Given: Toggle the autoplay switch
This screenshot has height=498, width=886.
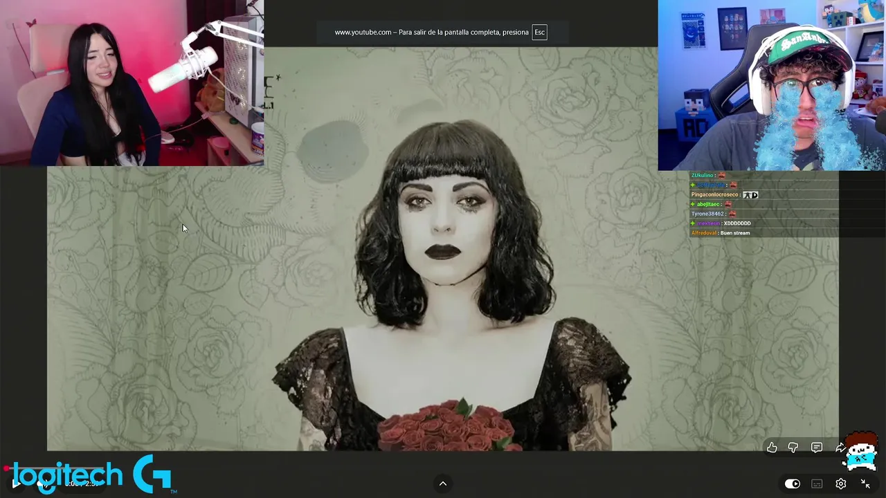Looking at the screenshot, I should tap(793, 484).
